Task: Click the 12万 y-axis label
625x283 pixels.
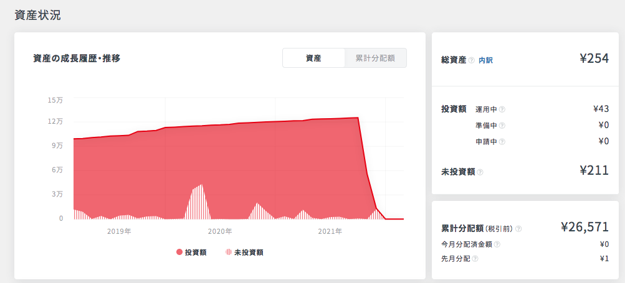Action: click(x=55, y=121)
